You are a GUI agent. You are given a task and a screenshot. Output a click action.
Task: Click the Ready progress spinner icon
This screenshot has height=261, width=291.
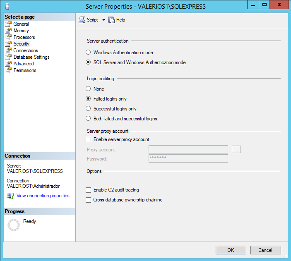[14, 225]
